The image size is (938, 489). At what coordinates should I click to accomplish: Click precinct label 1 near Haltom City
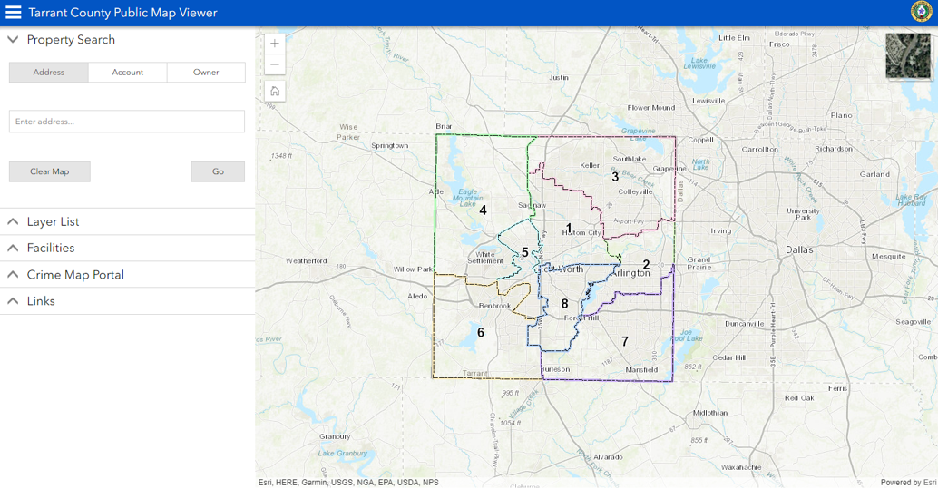click(569, 228)
